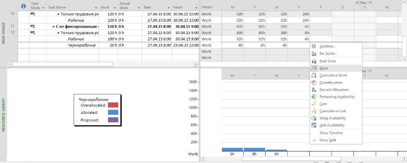
Task: Select Percent Allocation menu entry
Action: point(335,90)
